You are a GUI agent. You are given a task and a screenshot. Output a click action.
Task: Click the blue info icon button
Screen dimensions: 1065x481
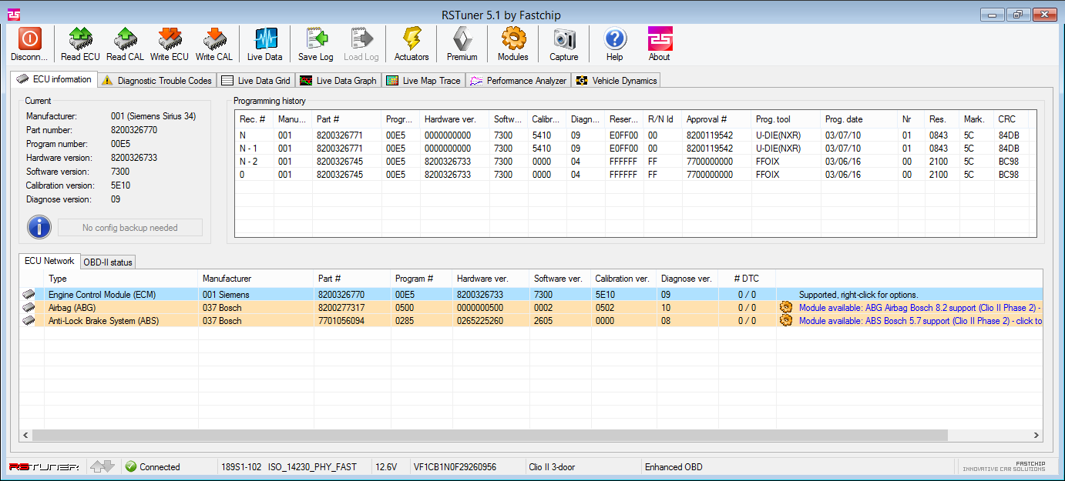[39, 227]
